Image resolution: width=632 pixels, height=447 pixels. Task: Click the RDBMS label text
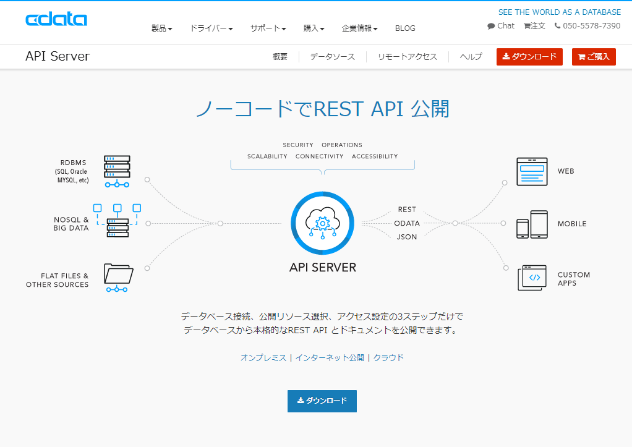tap(74, 163)
